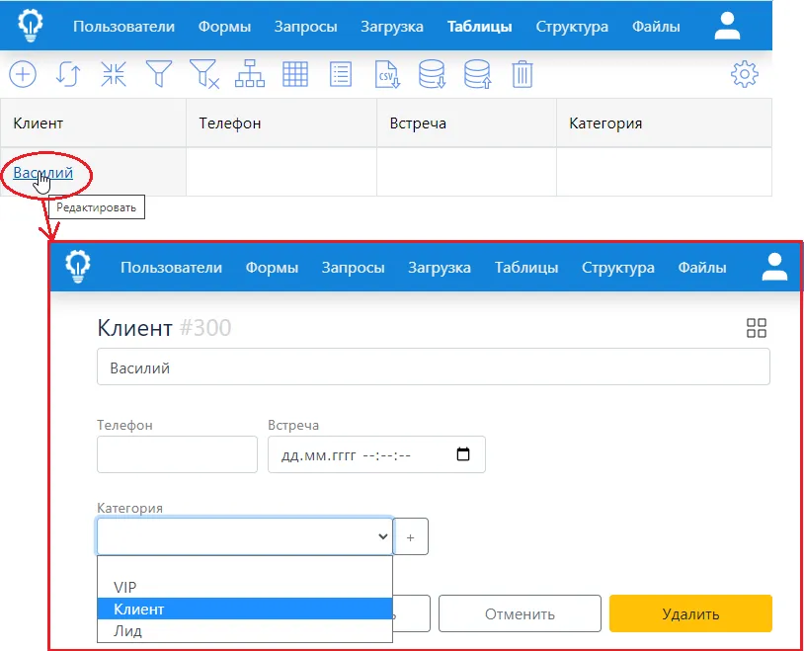Open the filter funnel tool

(x=159, y=74)
